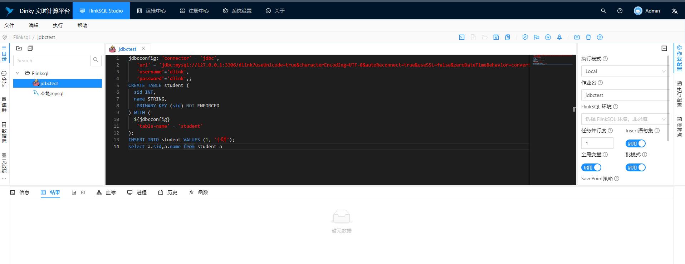The image size is (685, 264).
Task: Toggle the 全局变量 switch
Action: (591, 167)
